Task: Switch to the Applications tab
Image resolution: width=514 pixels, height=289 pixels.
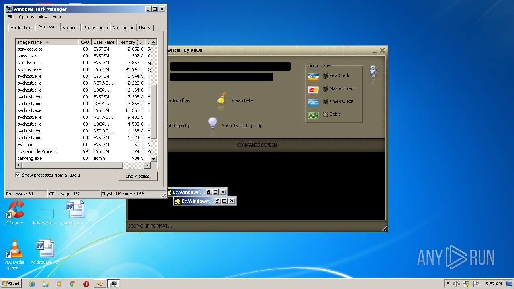Action: click(22, 28)
